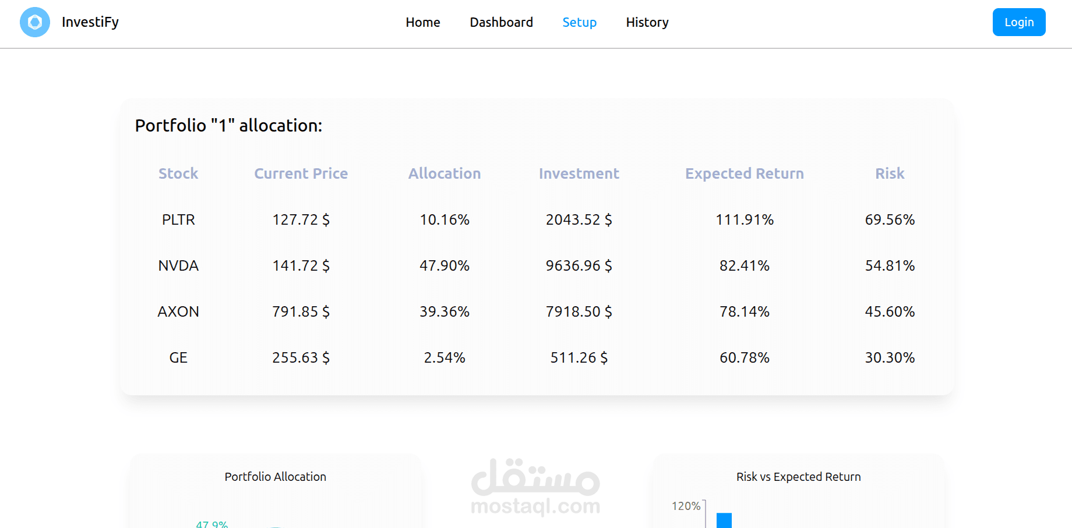The width and height of the screenshot is (1072, 528).
Task: Select the GE stock cell
Action: pyautogui.click(x=178, y=357)
